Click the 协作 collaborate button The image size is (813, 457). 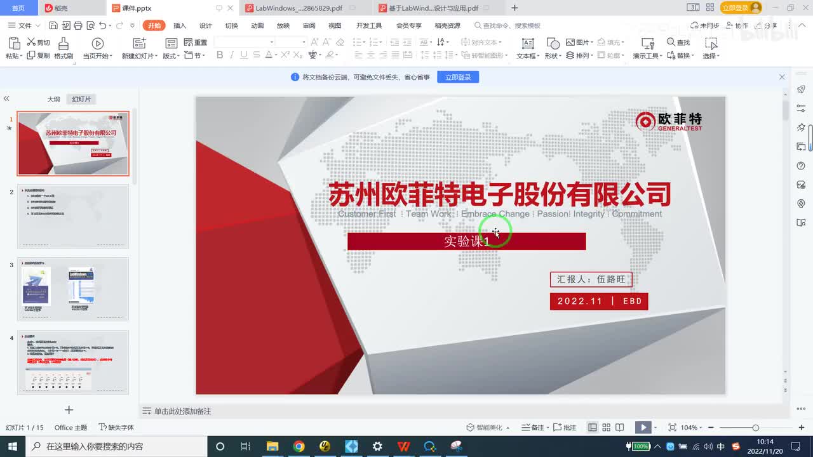[x=737, y=25]
